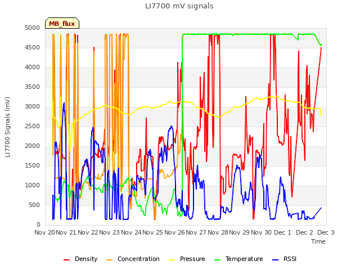Toggle the Density legend entry
Viewport: 360px width, 270px height.
click(80, 259)
